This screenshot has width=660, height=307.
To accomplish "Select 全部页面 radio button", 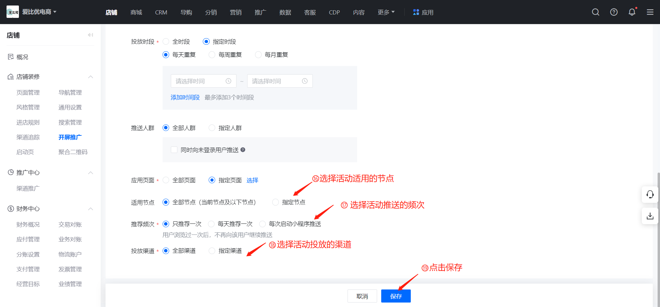I will tap(166, 180).
